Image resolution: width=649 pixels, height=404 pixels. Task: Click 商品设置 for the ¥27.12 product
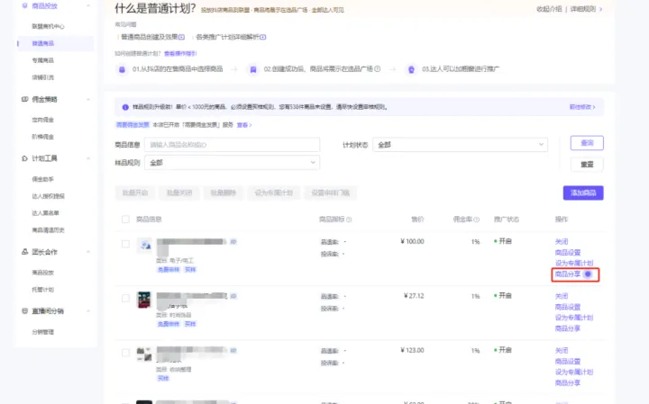[568, 308]
